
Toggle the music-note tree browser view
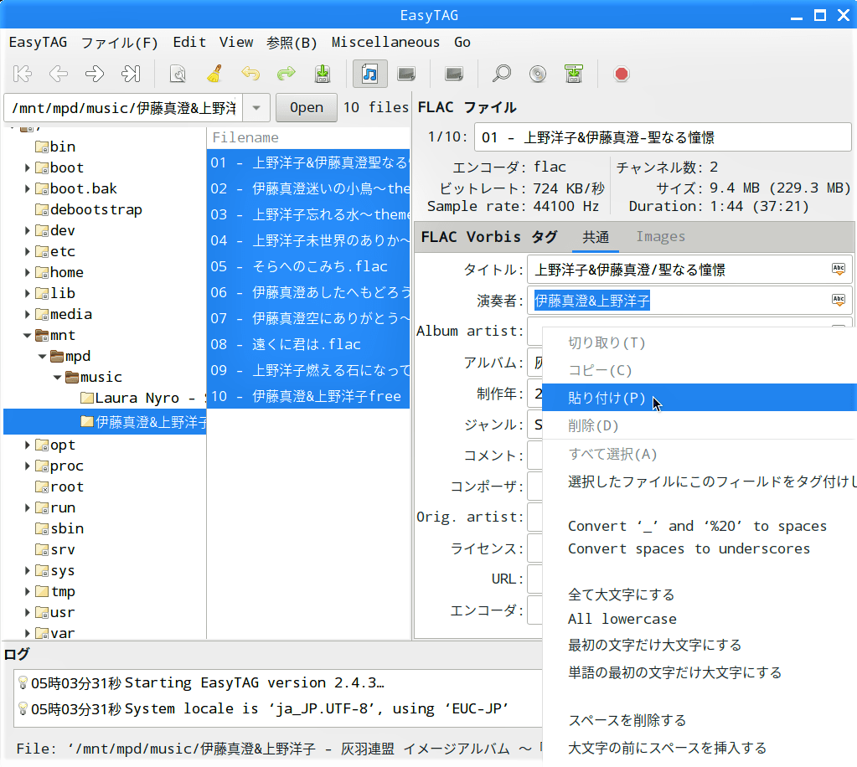click(x=370, y=74)
